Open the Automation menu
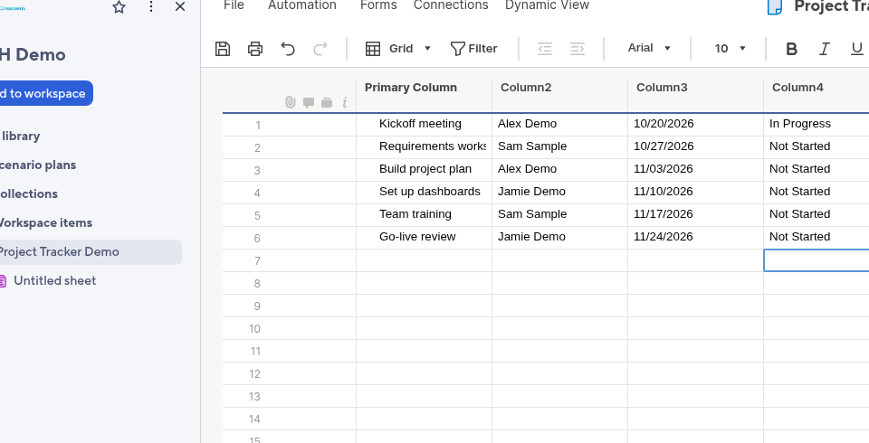869x443 pixels. click(302, 5)
